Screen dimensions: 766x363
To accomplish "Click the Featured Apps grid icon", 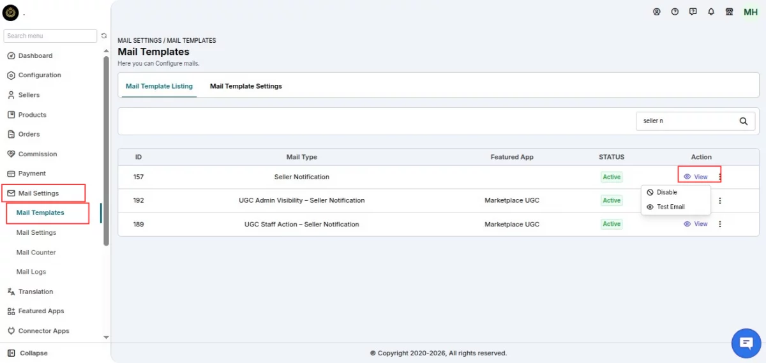I will (11, 311).
